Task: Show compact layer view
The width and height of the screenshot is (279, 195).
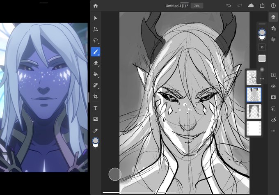Action: (x=273, y=17)
